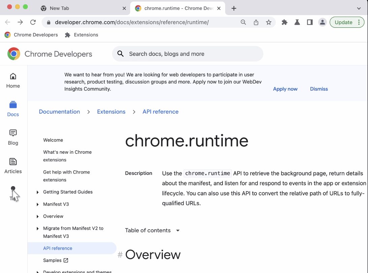Go to Home in the left sidebar
The height and width of the screenshot is (273, 368).
pyautogui.click(x=13, y=81)
